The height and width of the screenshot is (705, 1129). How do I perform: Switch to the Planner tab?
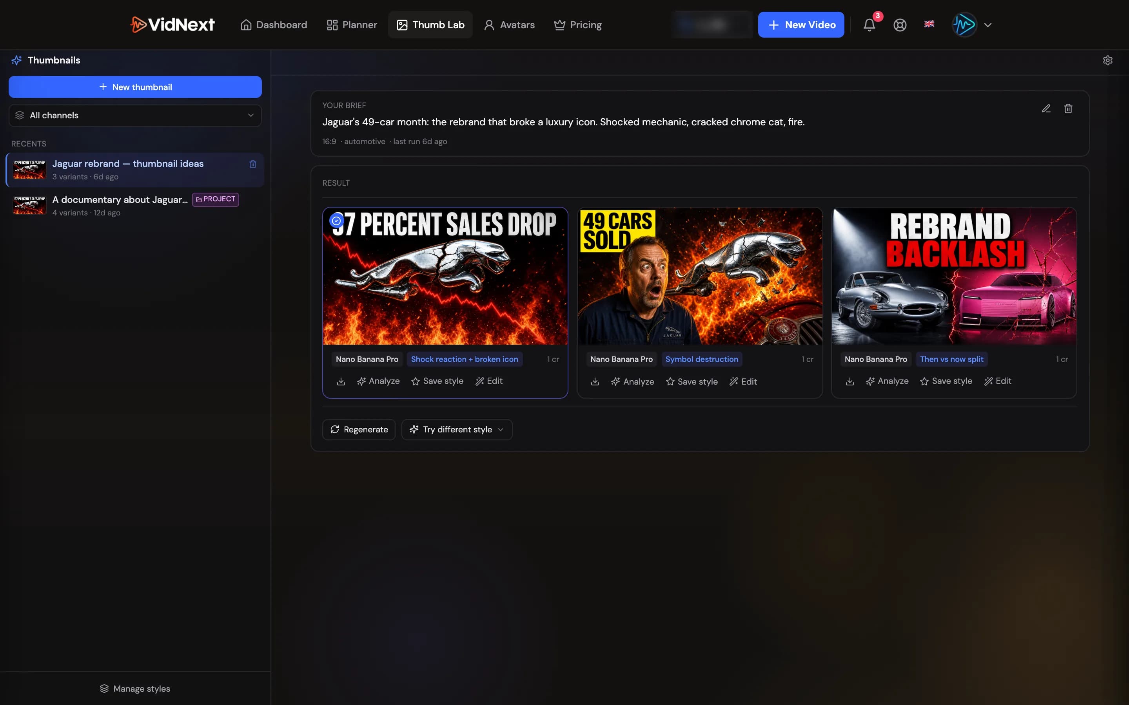tap(352, 25)
